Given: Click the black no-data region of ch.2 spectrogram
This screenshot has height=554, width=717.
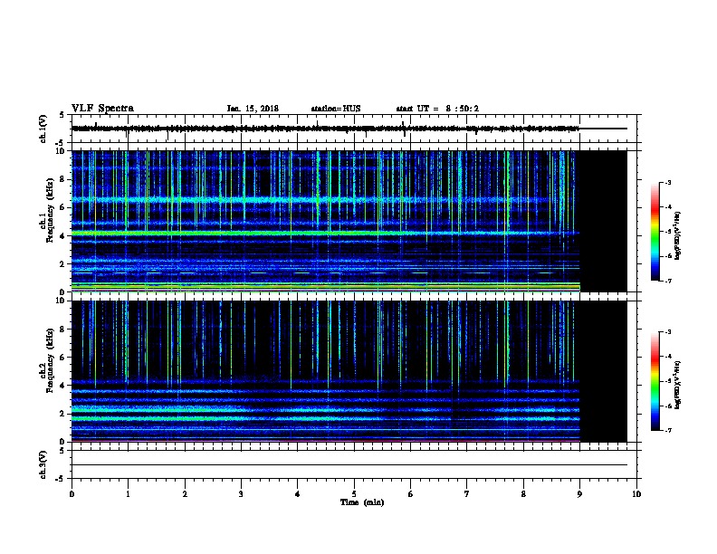Looking at the screenshot, I should [x=603, y=371].
